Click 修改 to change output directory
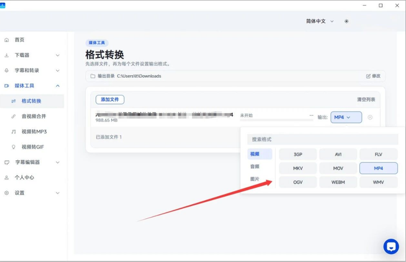 point(376,76)
